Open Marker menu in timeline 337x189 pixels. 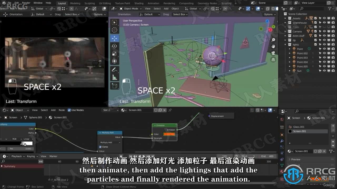53,156
